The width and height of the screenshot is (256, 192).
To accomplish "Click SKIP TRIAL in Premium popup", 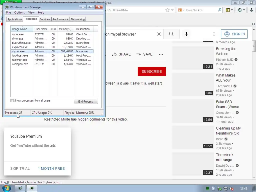I will (20, 168).
